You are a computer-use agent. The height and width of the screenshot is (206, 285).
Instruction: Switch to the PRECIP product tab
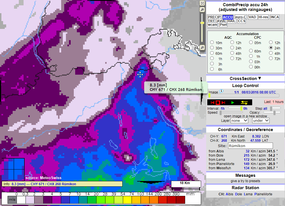214,17
